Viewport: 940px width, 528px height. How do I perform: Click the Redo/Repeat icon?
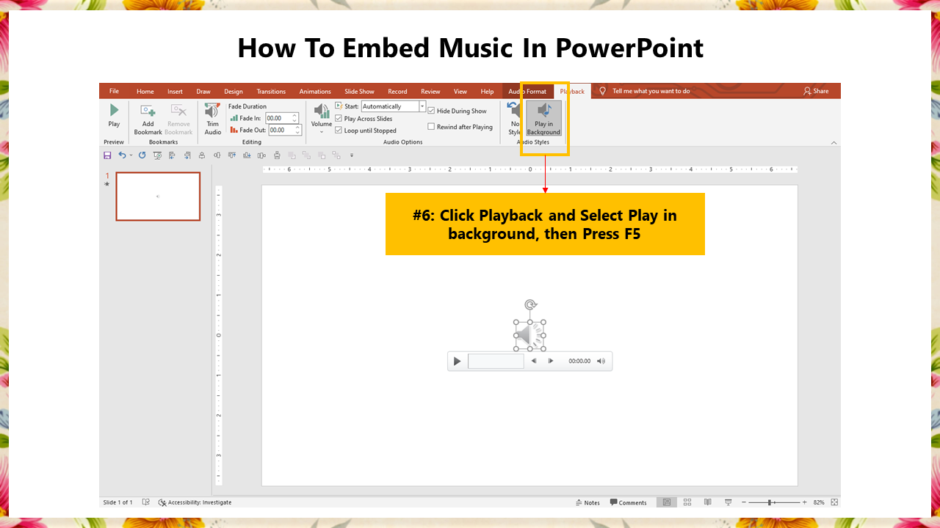(142, 155)
